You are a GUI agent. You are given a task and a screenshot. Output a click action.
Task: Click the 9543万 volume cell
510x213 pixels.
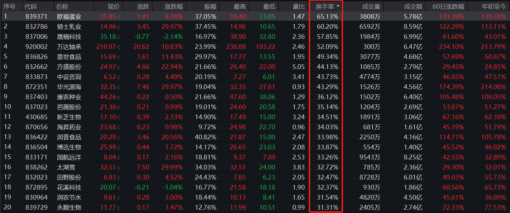pos(369,157)
